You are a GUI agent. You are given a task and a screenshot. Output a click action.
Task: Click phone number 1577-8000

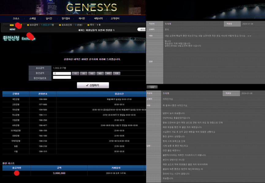(43, 105)
